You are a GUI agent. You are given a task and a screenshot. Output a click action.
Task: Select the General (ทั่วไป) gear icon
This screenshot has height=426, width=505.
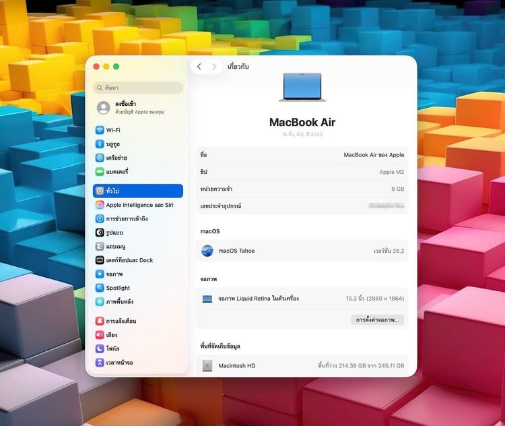coord(100,191)
